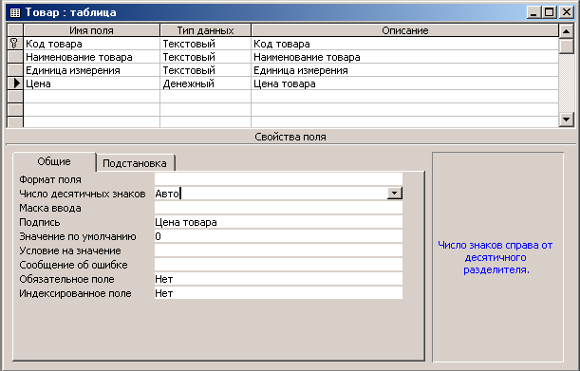Click the Маска ввода input box
This screenshot has width=580, height=371.
(x=278, y=208)
